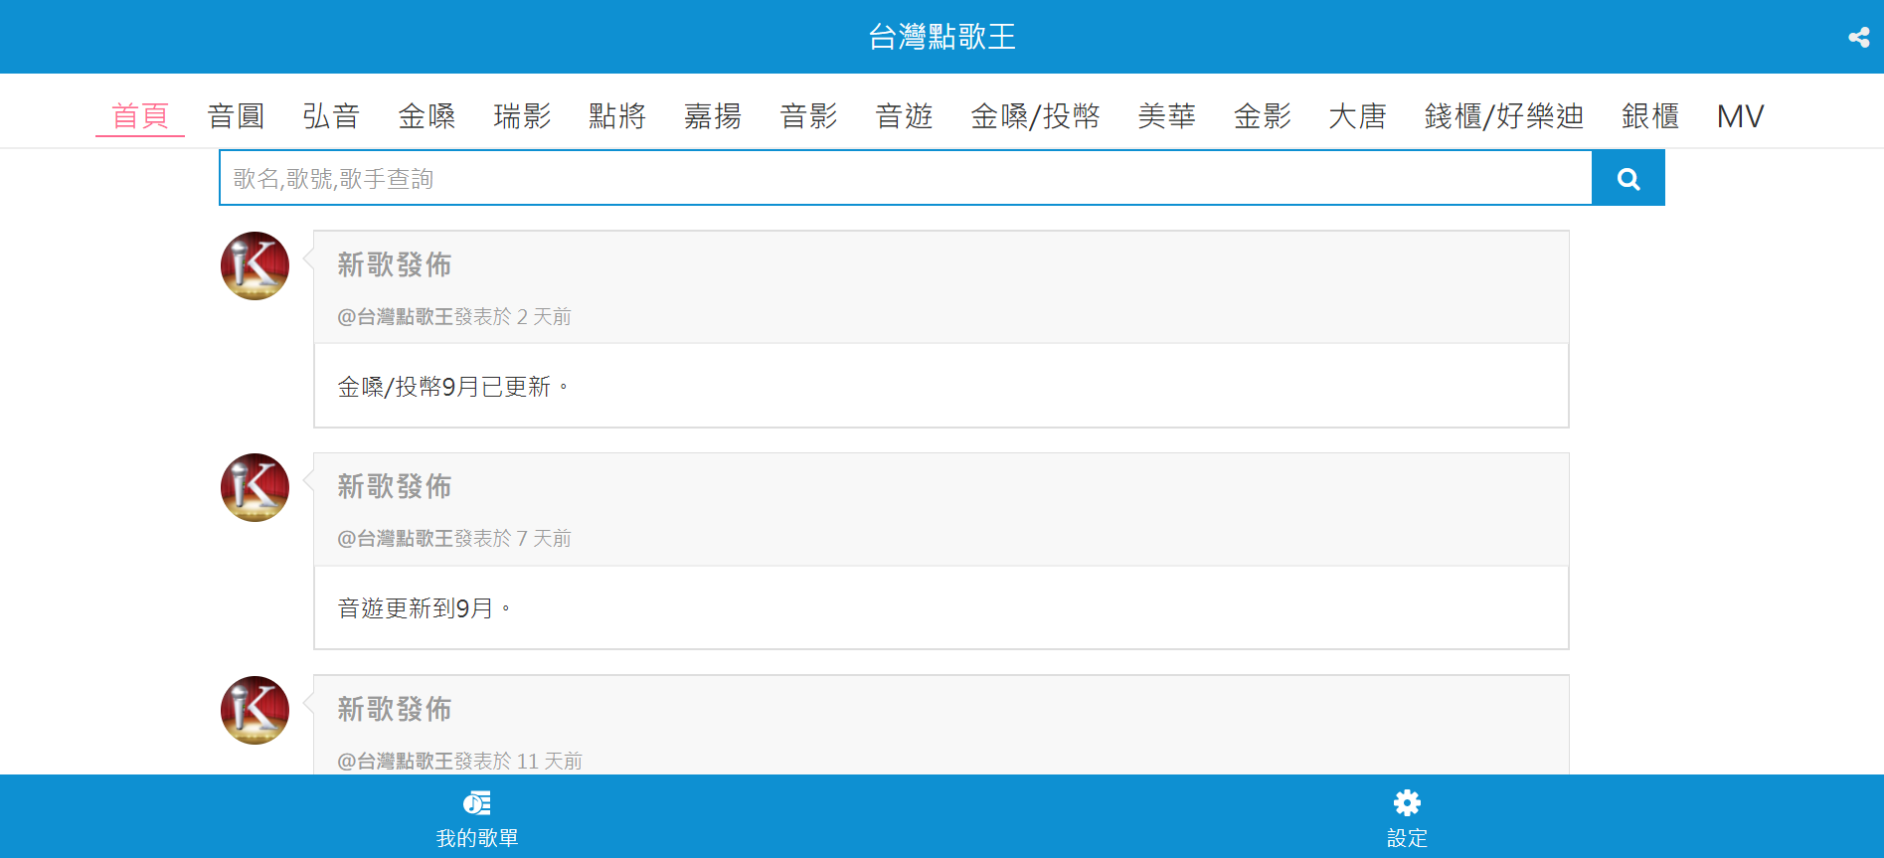Switch to the 美華 tab
The image size is (1884, 858).
coord(1166,116)
